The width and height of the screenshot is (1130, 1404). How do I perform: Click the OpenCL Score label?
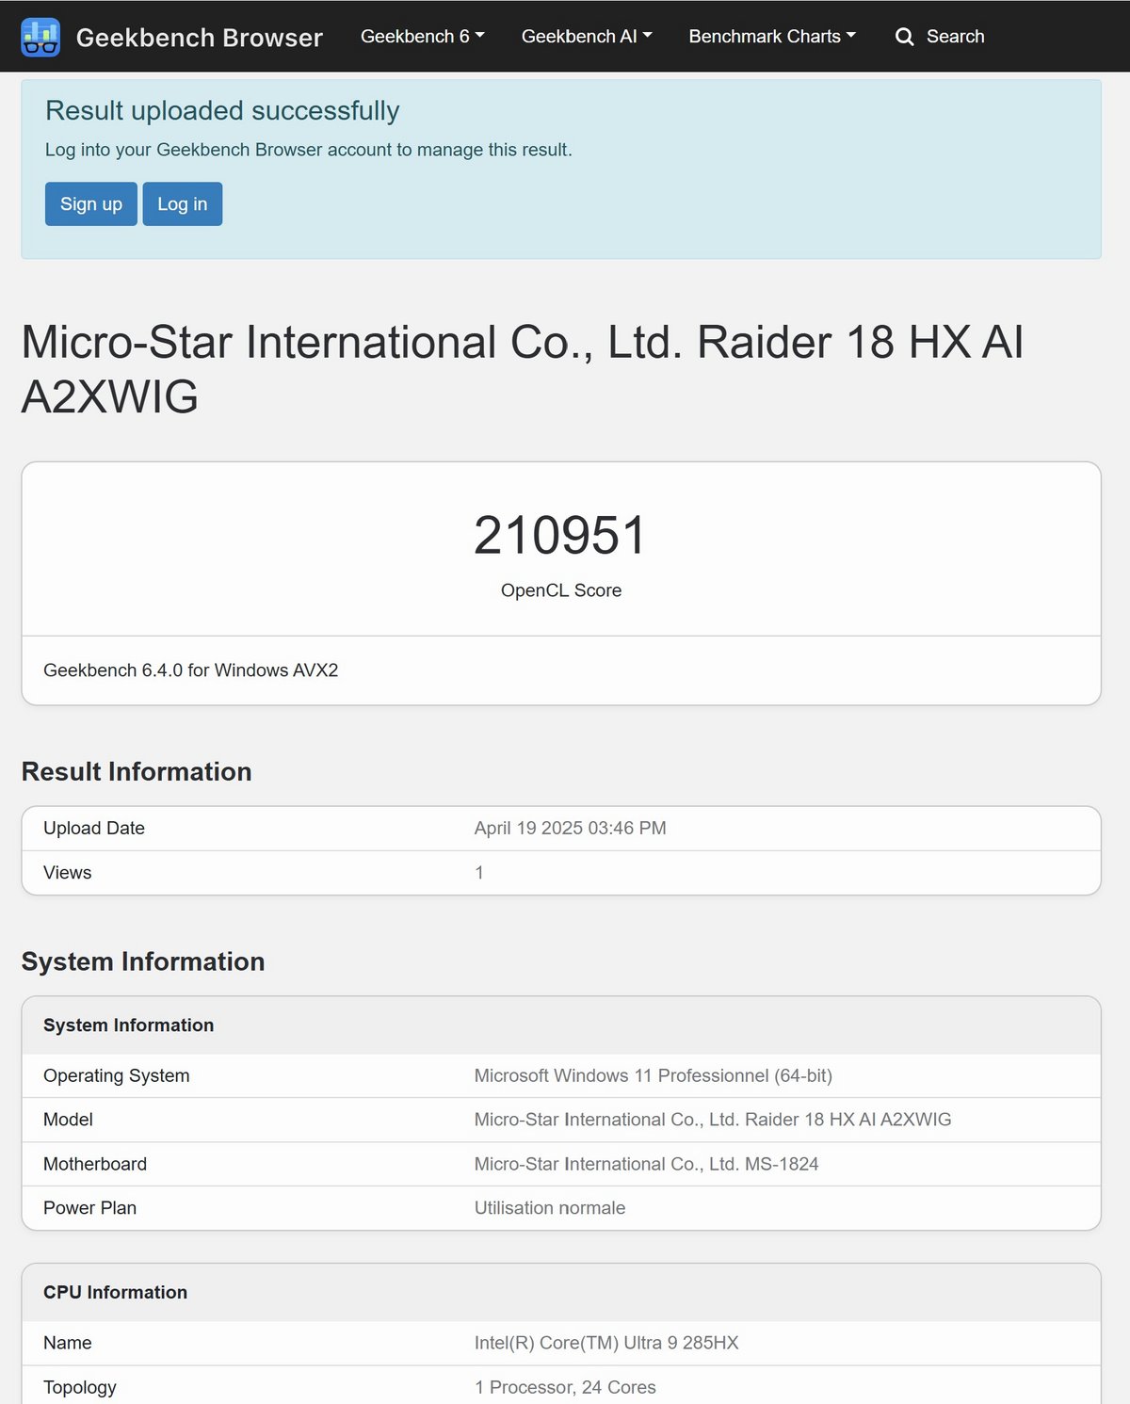561,590
